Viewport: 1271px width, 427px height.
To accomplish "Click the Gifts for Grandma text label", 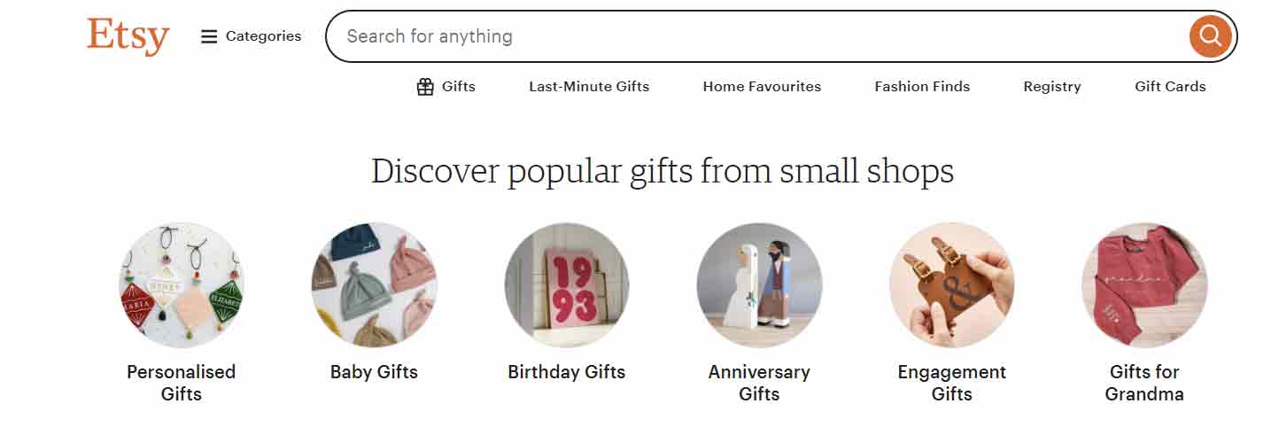I will coord(1144,383).
